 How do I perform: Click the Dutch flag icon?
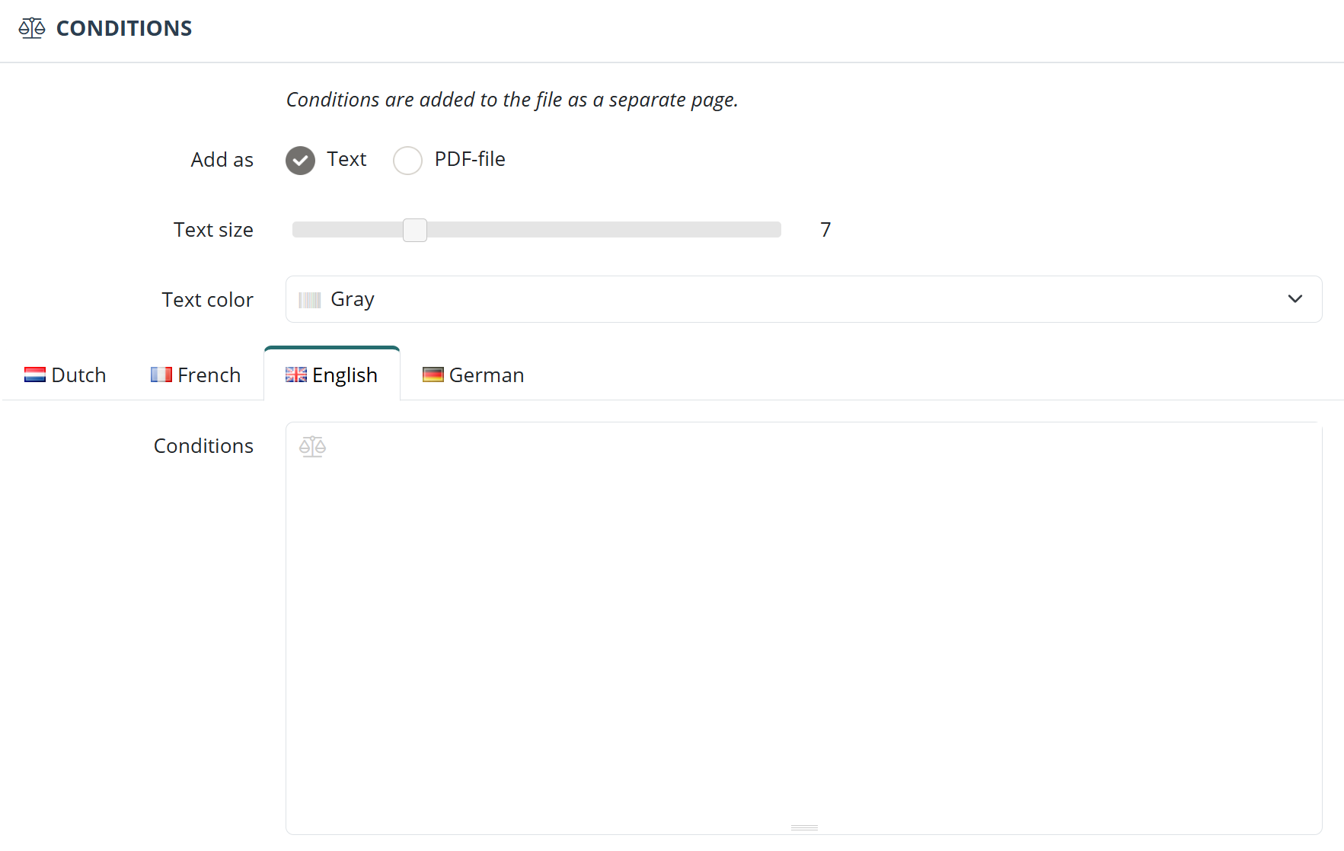[35, 375]
